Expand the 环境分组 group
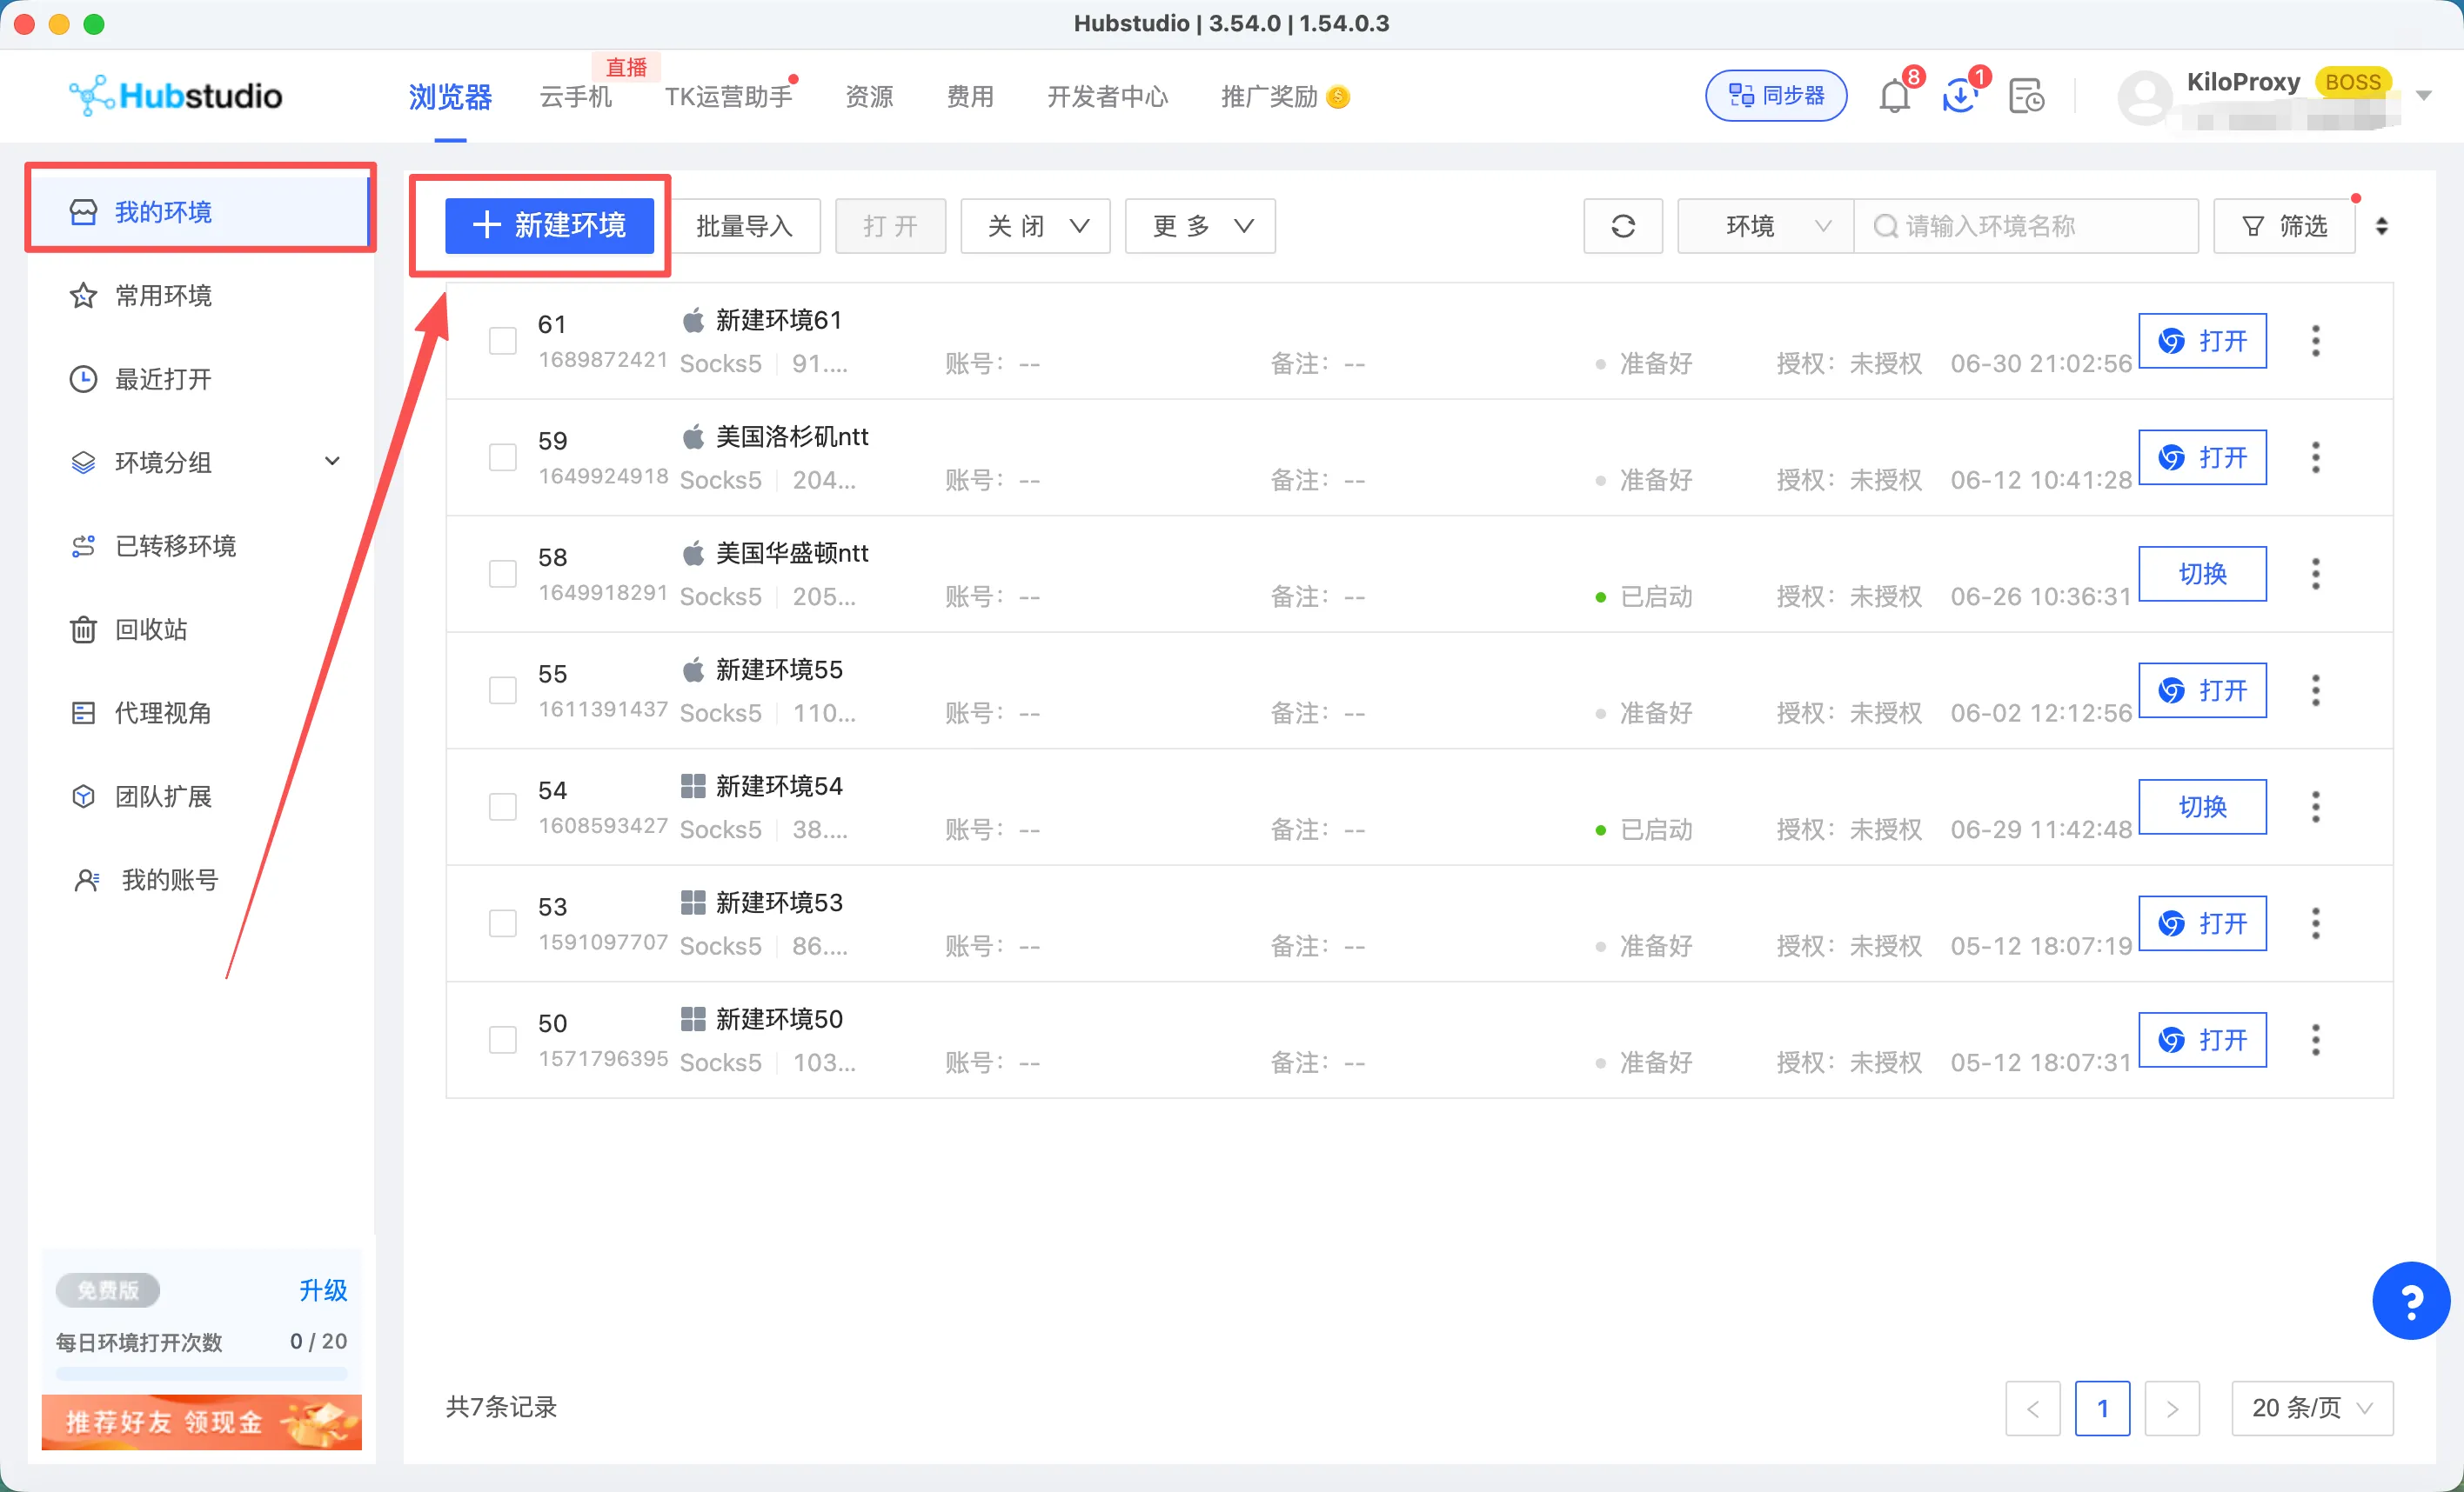Image resolution: width=2464 pixels, height=1492 pixels. tap(332, 462)
